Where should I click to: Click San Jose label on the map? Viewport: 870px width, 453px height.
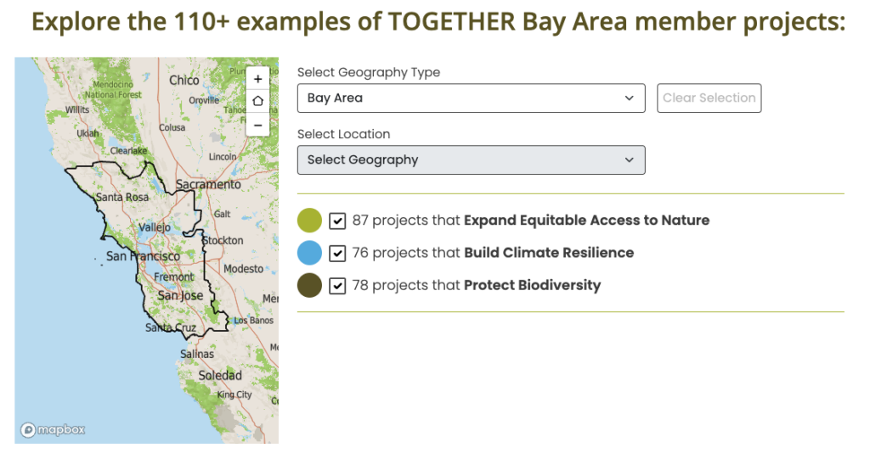coord(180,296)
